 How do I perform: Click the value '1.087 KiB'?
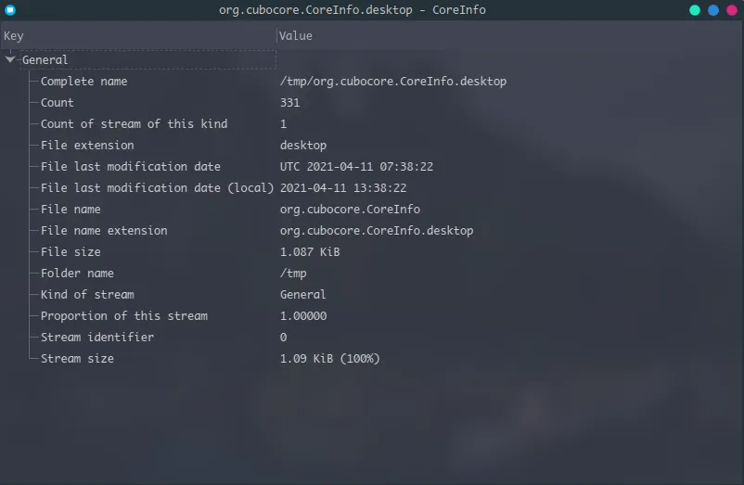pos(310,251)
